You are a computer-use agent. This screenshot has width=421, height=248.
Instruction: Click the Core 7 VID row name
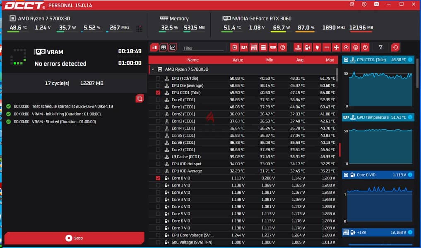181,228
